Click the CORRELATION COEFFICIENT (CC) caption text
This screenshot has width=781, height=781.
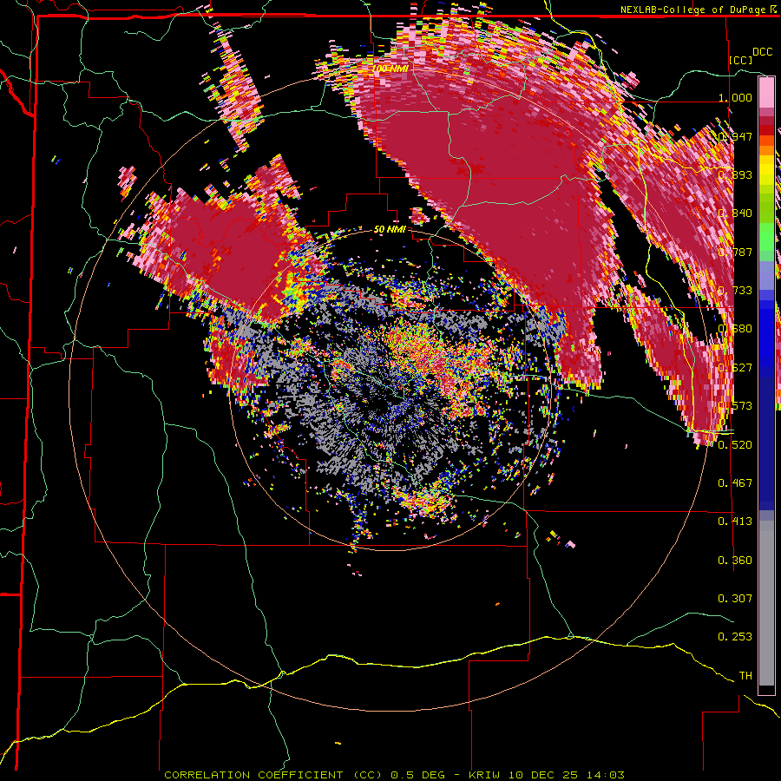tap(273, 775)
